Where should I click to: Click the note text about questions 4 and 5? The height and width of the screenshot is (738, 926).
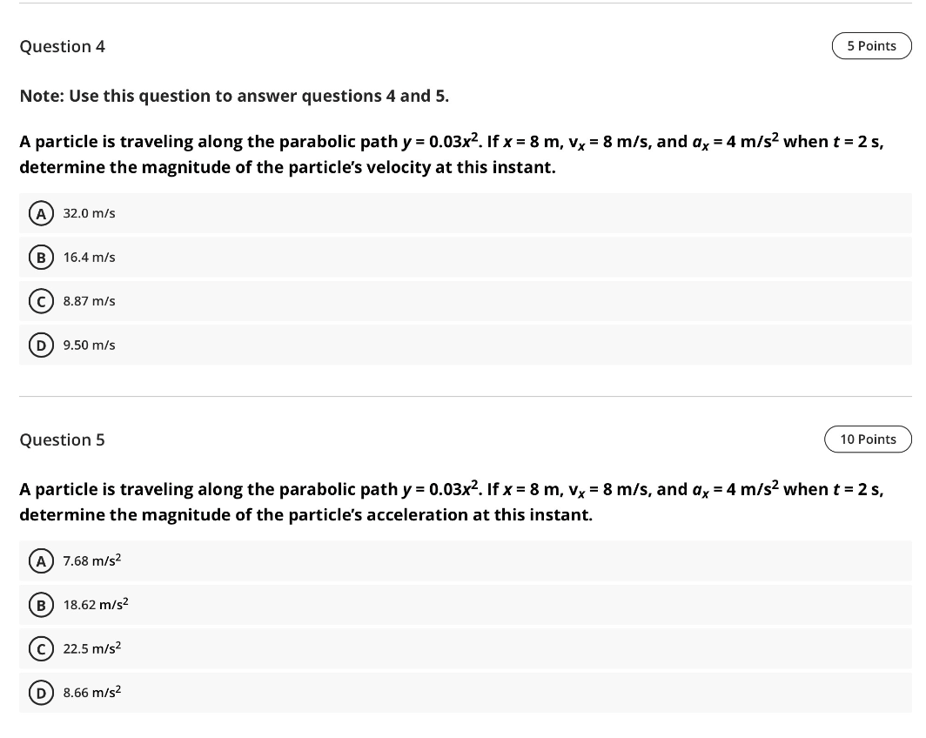click(234, 96)
